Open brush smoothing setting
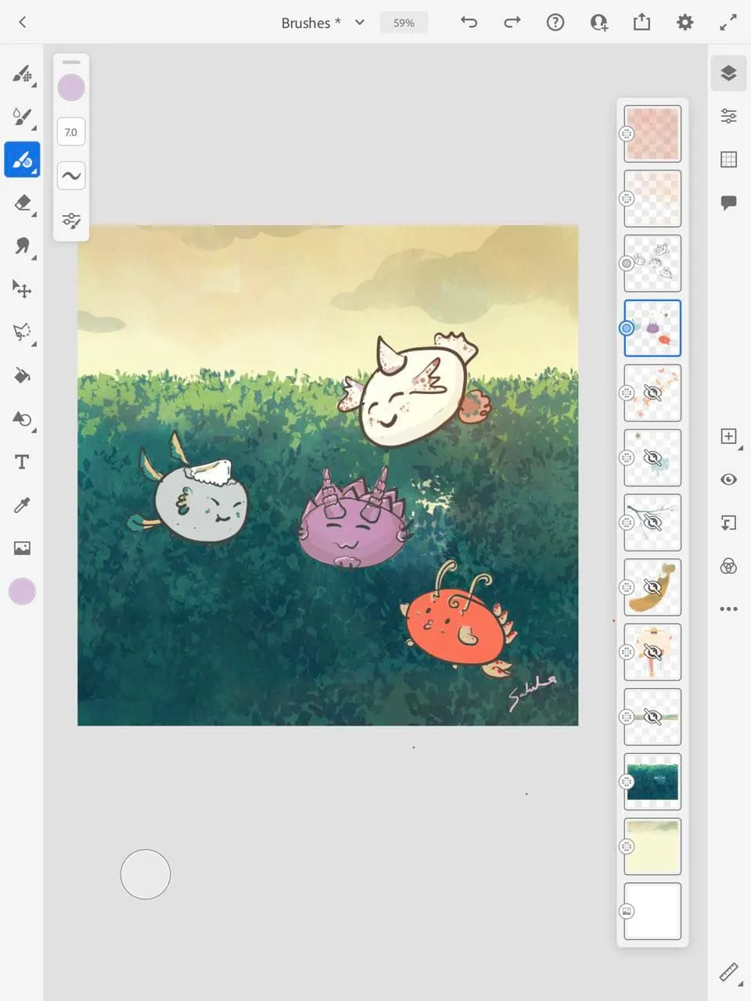 (71, 176)
